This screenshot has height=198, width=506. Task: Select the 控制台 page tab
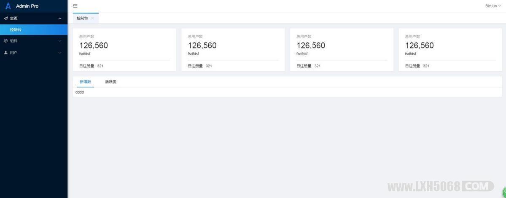click(83, 19)
